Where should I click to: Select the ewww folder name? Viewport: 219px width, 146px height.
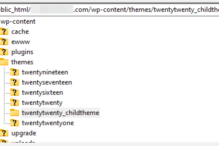(20, 42)
